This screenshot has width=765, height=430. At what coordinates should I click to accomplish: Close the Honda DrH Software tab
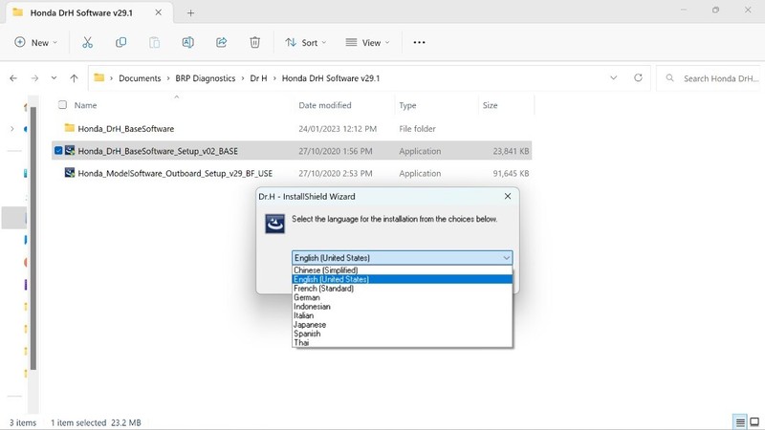[159, 12]
